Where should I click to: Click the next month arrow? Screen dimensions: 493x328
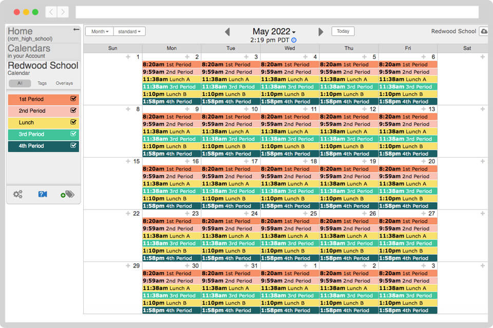tap(321, 31)
